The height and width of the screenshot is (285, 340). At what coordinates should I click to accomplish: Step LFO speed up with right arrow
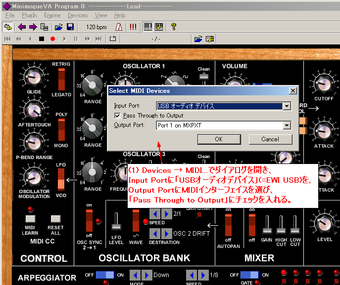[x=166, y=214]
